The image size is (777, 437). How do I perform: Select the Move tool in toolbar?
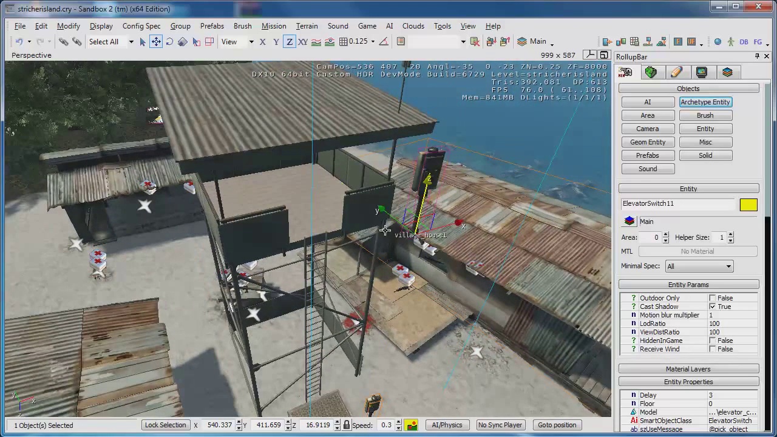point(156,41)
